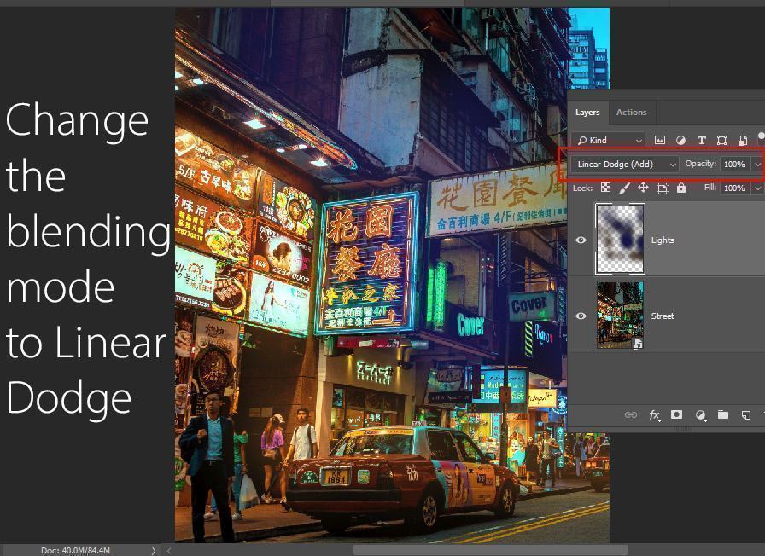This screenshot has height=556, width=765.
Task: Click the lock transparent pixels icon
Action: [x=605, y=188]
